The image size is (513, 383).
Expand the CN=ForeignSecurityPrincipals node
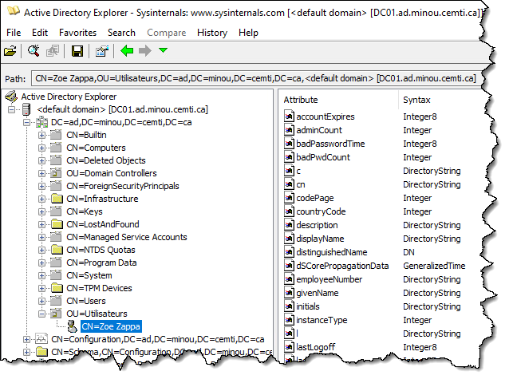point(41,186)
